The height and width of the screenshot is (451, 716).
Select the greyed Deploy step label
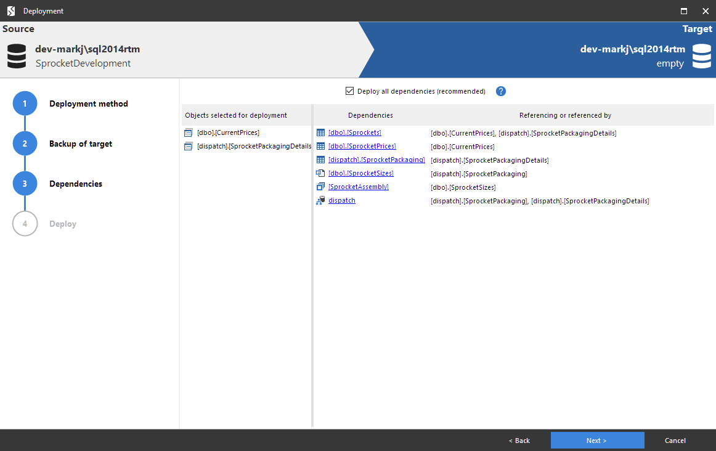pos(62,224)
